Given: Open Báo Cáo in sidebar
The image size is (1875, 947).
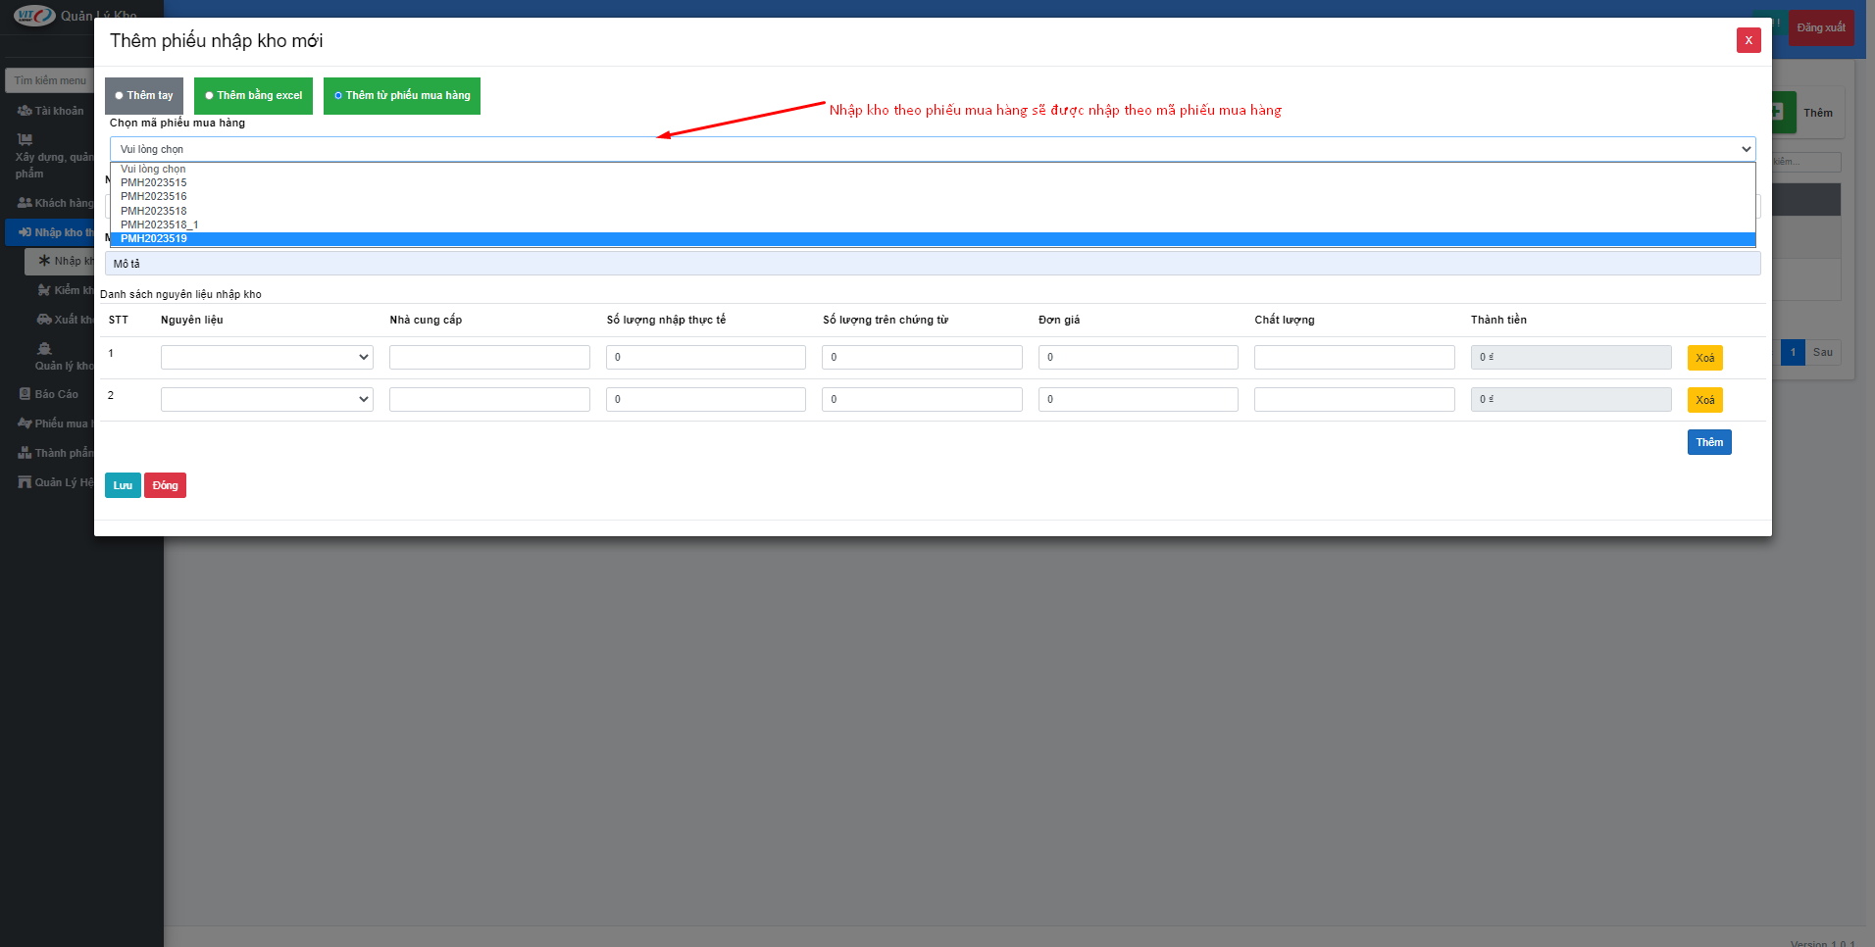Looking at the screenshot, I should [49, 394].
